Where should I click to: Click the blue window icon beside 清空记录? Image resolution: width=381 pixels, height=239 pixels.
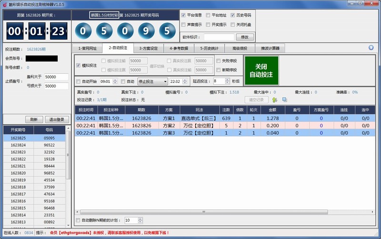pos(285,100)
